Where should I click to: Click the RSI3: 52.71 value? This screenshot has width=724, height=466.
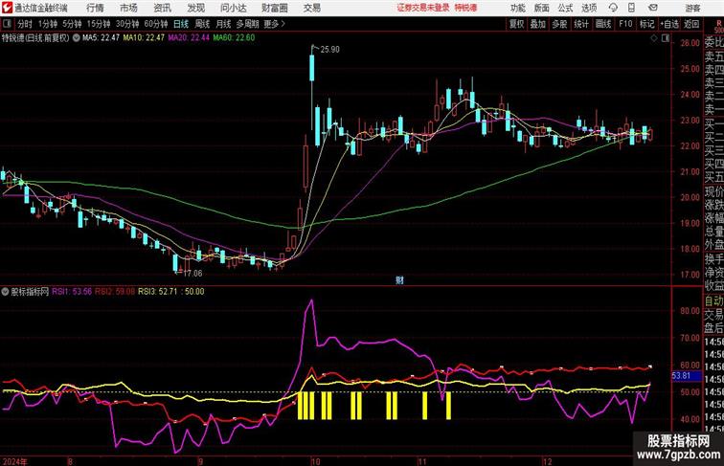(157, 292)
